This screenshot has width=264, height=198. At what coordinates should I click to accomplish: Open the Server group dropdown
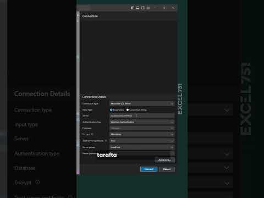(x=142, y=147)
